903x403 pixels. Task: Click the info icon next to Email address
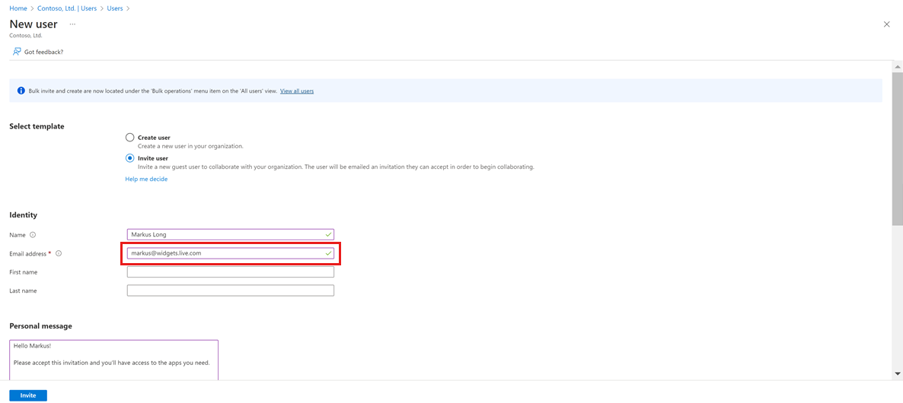tap(59, 253)
